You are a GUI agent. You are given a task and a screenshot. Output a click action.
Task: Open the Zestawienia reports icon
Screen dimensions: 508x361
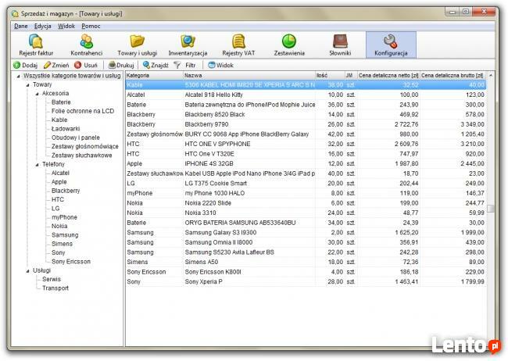click(x=289, y=45)
